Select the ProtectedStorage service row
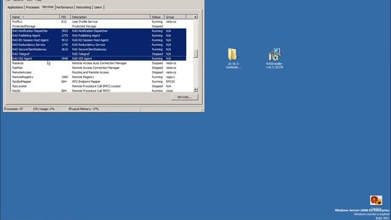This screenshot has height=220, width=391. [99, 26]
